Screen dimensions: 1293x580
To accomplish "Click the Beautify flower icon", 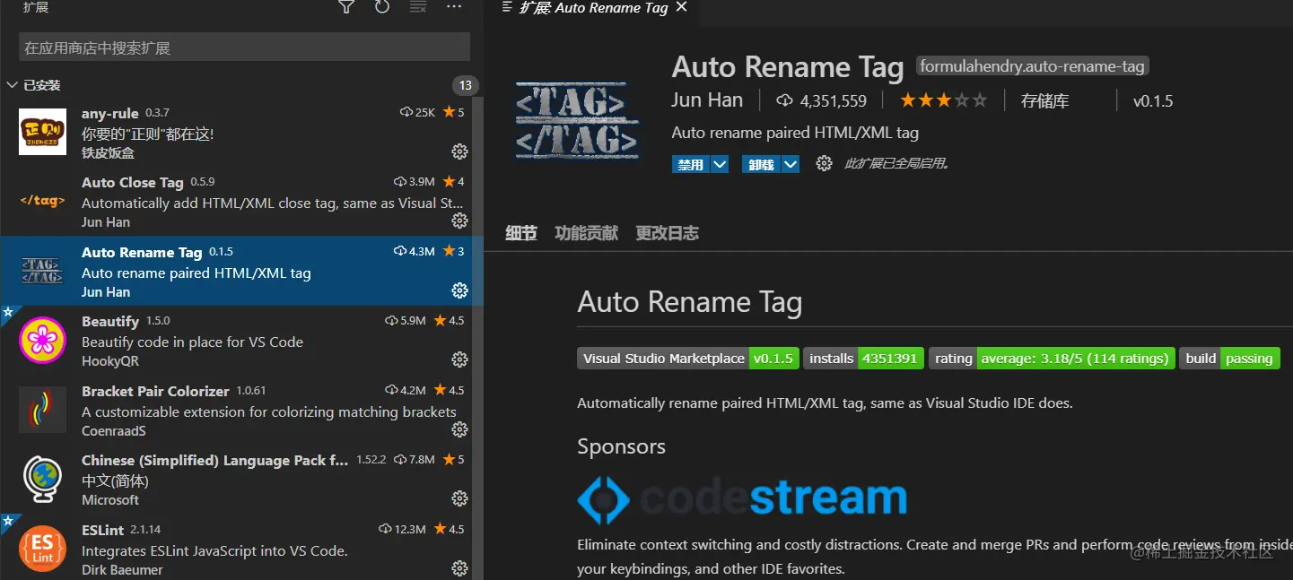I will 43,341.
